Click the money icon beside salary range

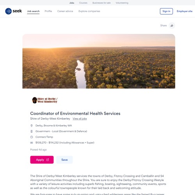pyautogui.click(x=32, y=143)
